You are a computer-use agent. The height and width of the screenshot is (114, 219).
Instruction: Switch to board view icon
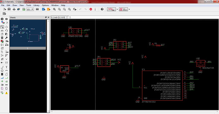(x=24, y=9)
